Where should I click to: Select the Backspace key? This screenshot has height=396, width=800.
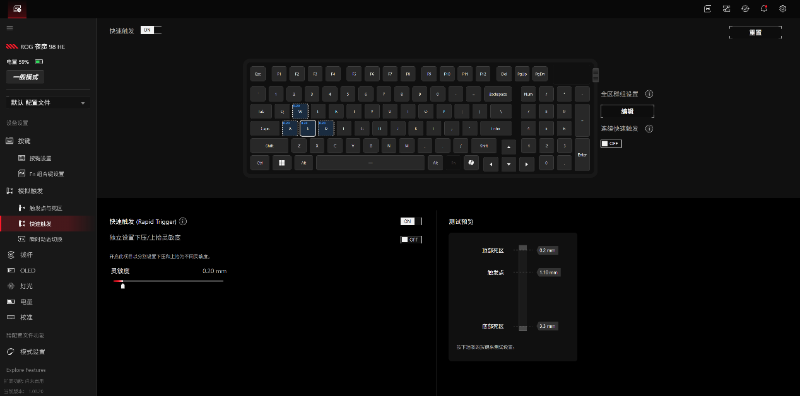click(x=498, y=94)
